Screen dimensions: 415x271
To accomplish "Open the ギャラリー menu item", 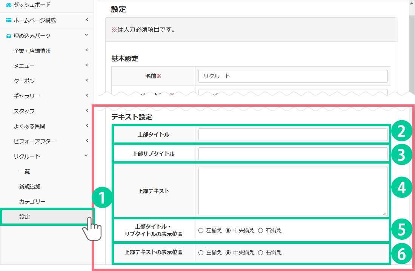I will click(26, 96).
